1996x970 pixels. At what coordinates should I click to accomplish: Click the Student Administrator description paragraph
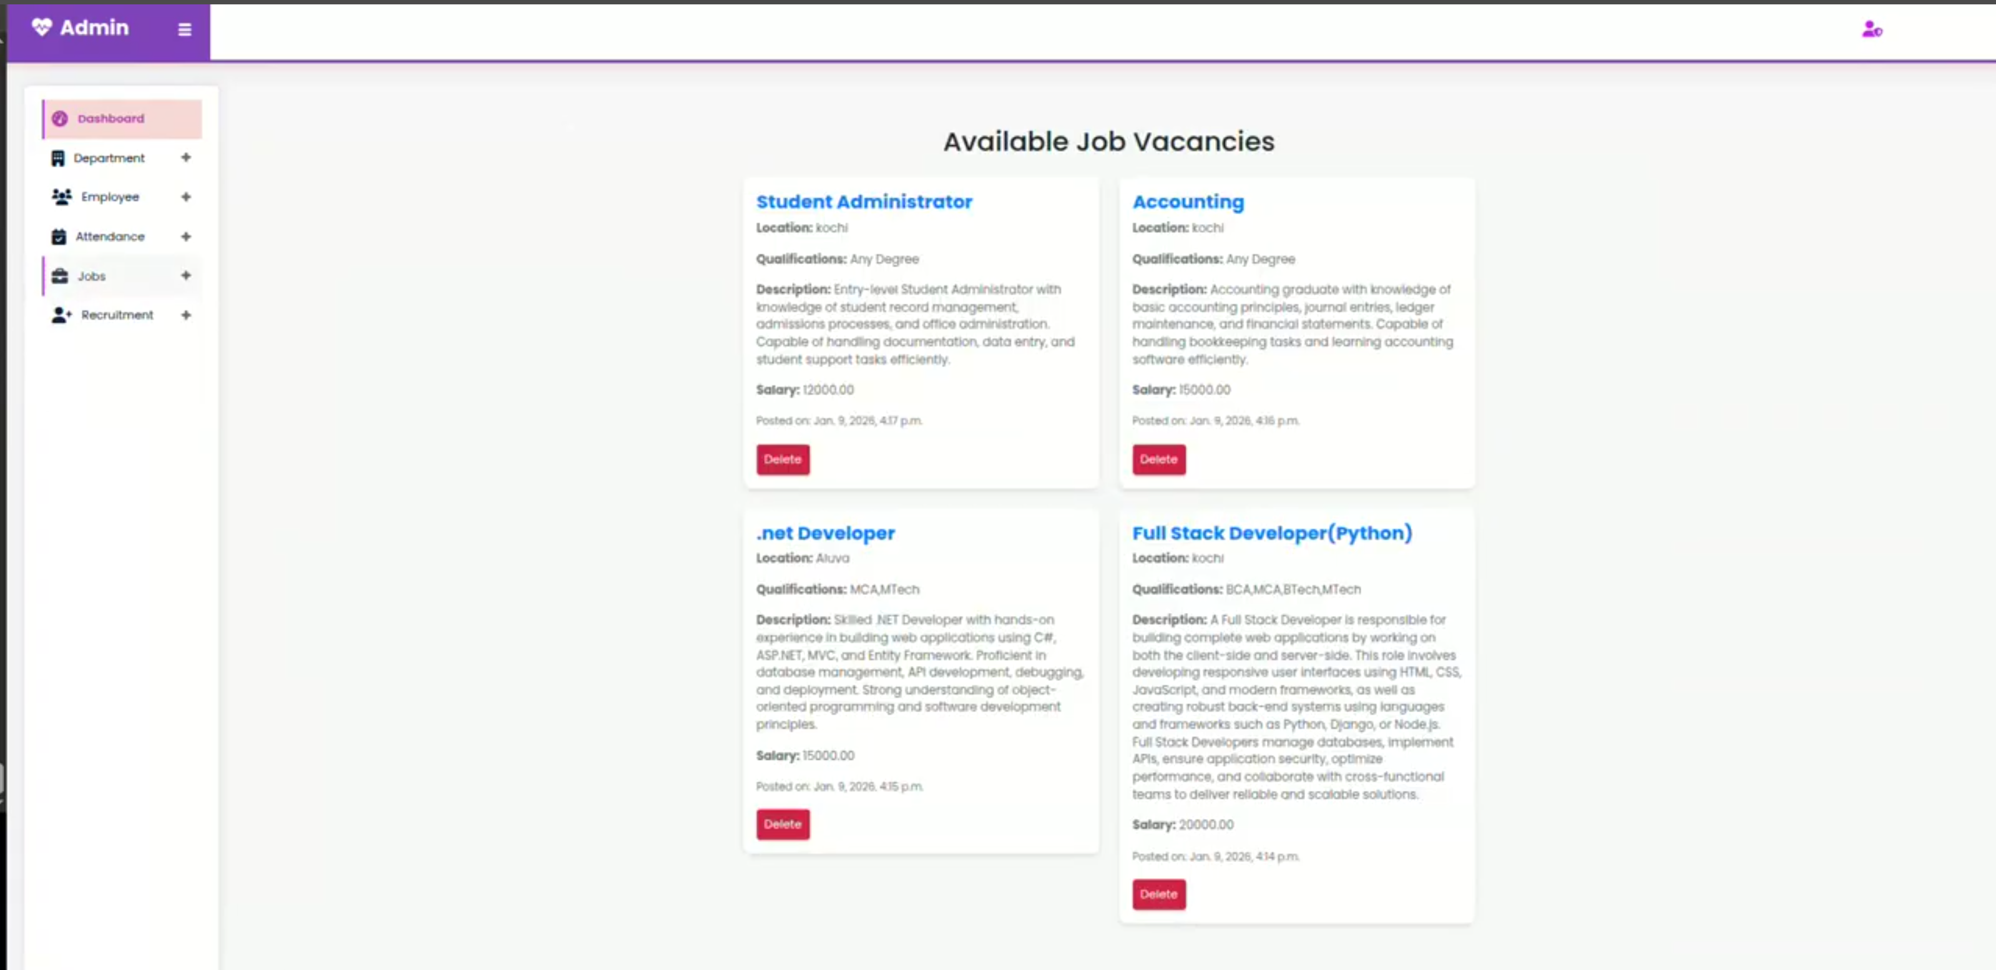click(916, 324)
